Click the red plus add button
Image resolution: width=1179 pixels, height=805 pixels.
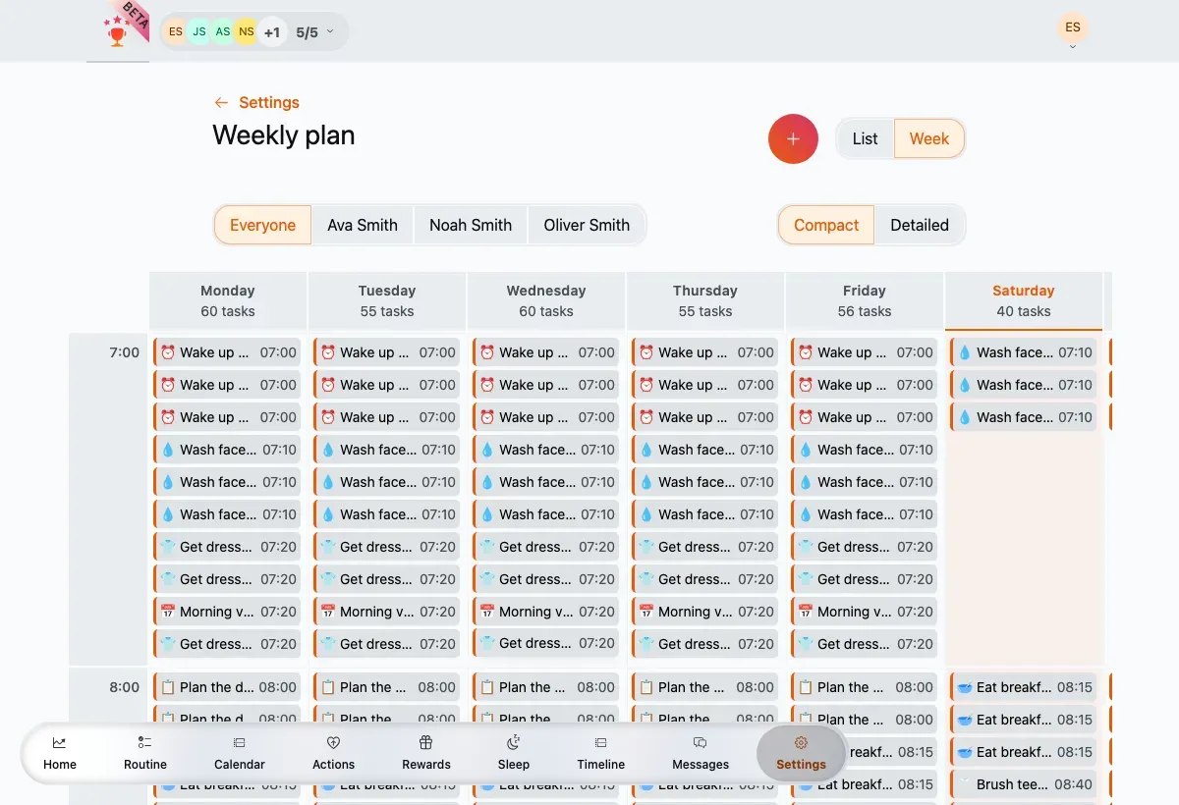[x=793, y=138]
